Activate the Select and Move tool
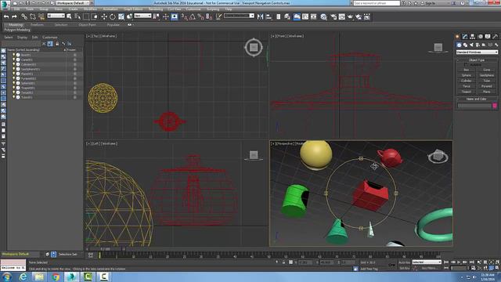This screenshot has width=501, height=282. (x=104, y=16)
